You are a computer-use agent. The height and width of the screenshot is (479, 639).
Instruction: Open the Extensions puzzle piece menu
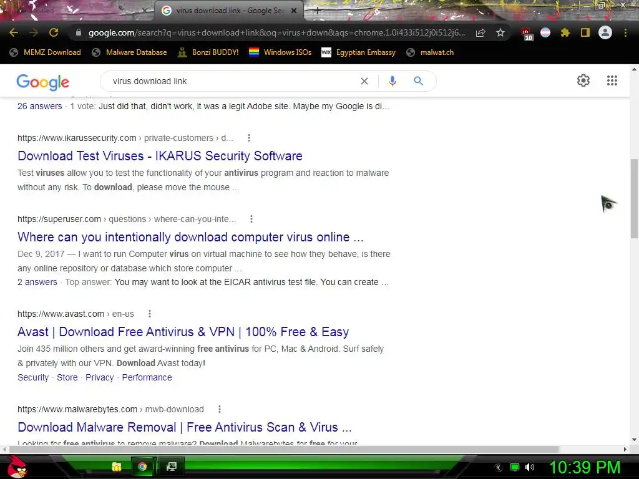tap(565, 32)
